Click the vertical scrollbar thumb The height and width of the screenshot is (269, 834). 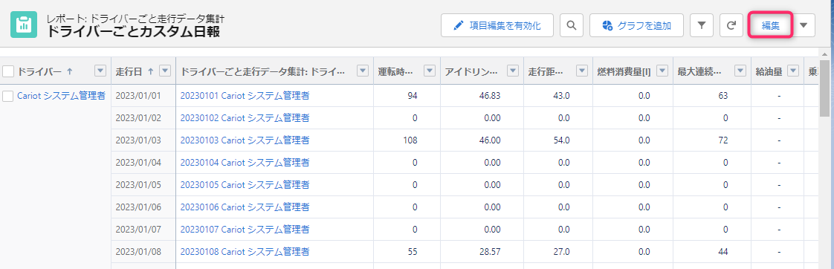[x=824, y=88]
